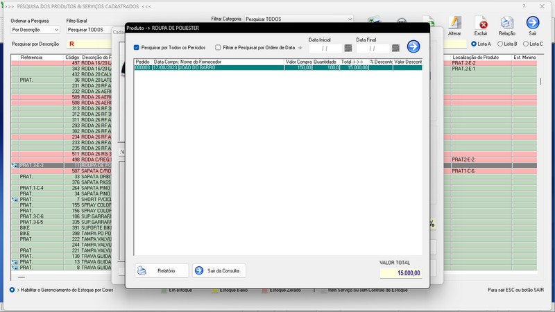Viewport: 555px width, 312px height.
Task: Click the Sair da Consulta button
Action: (219, 270)
